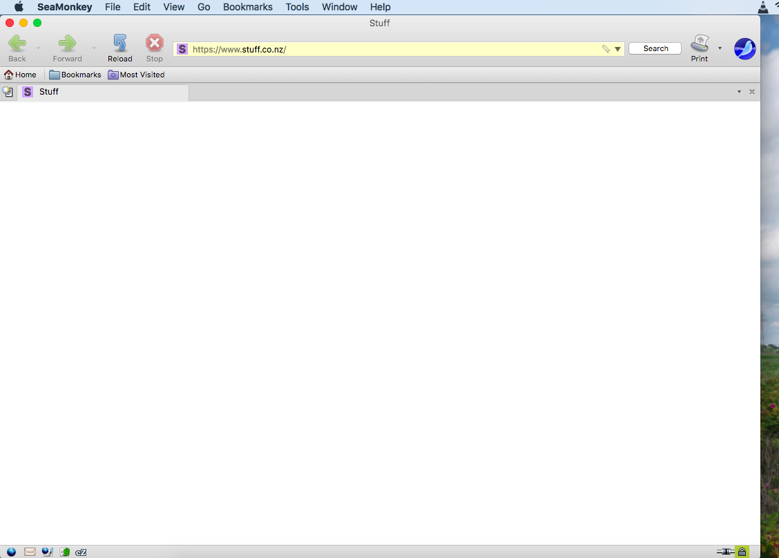Screen dimensions: 779x558
Task: Toggle the online/offline connection indicator
Action: click(725, 552)
